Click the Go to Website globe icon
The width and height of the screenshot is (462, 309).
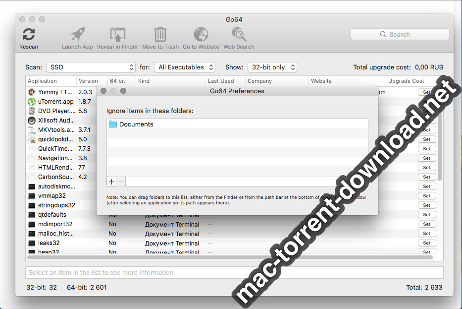201,34
